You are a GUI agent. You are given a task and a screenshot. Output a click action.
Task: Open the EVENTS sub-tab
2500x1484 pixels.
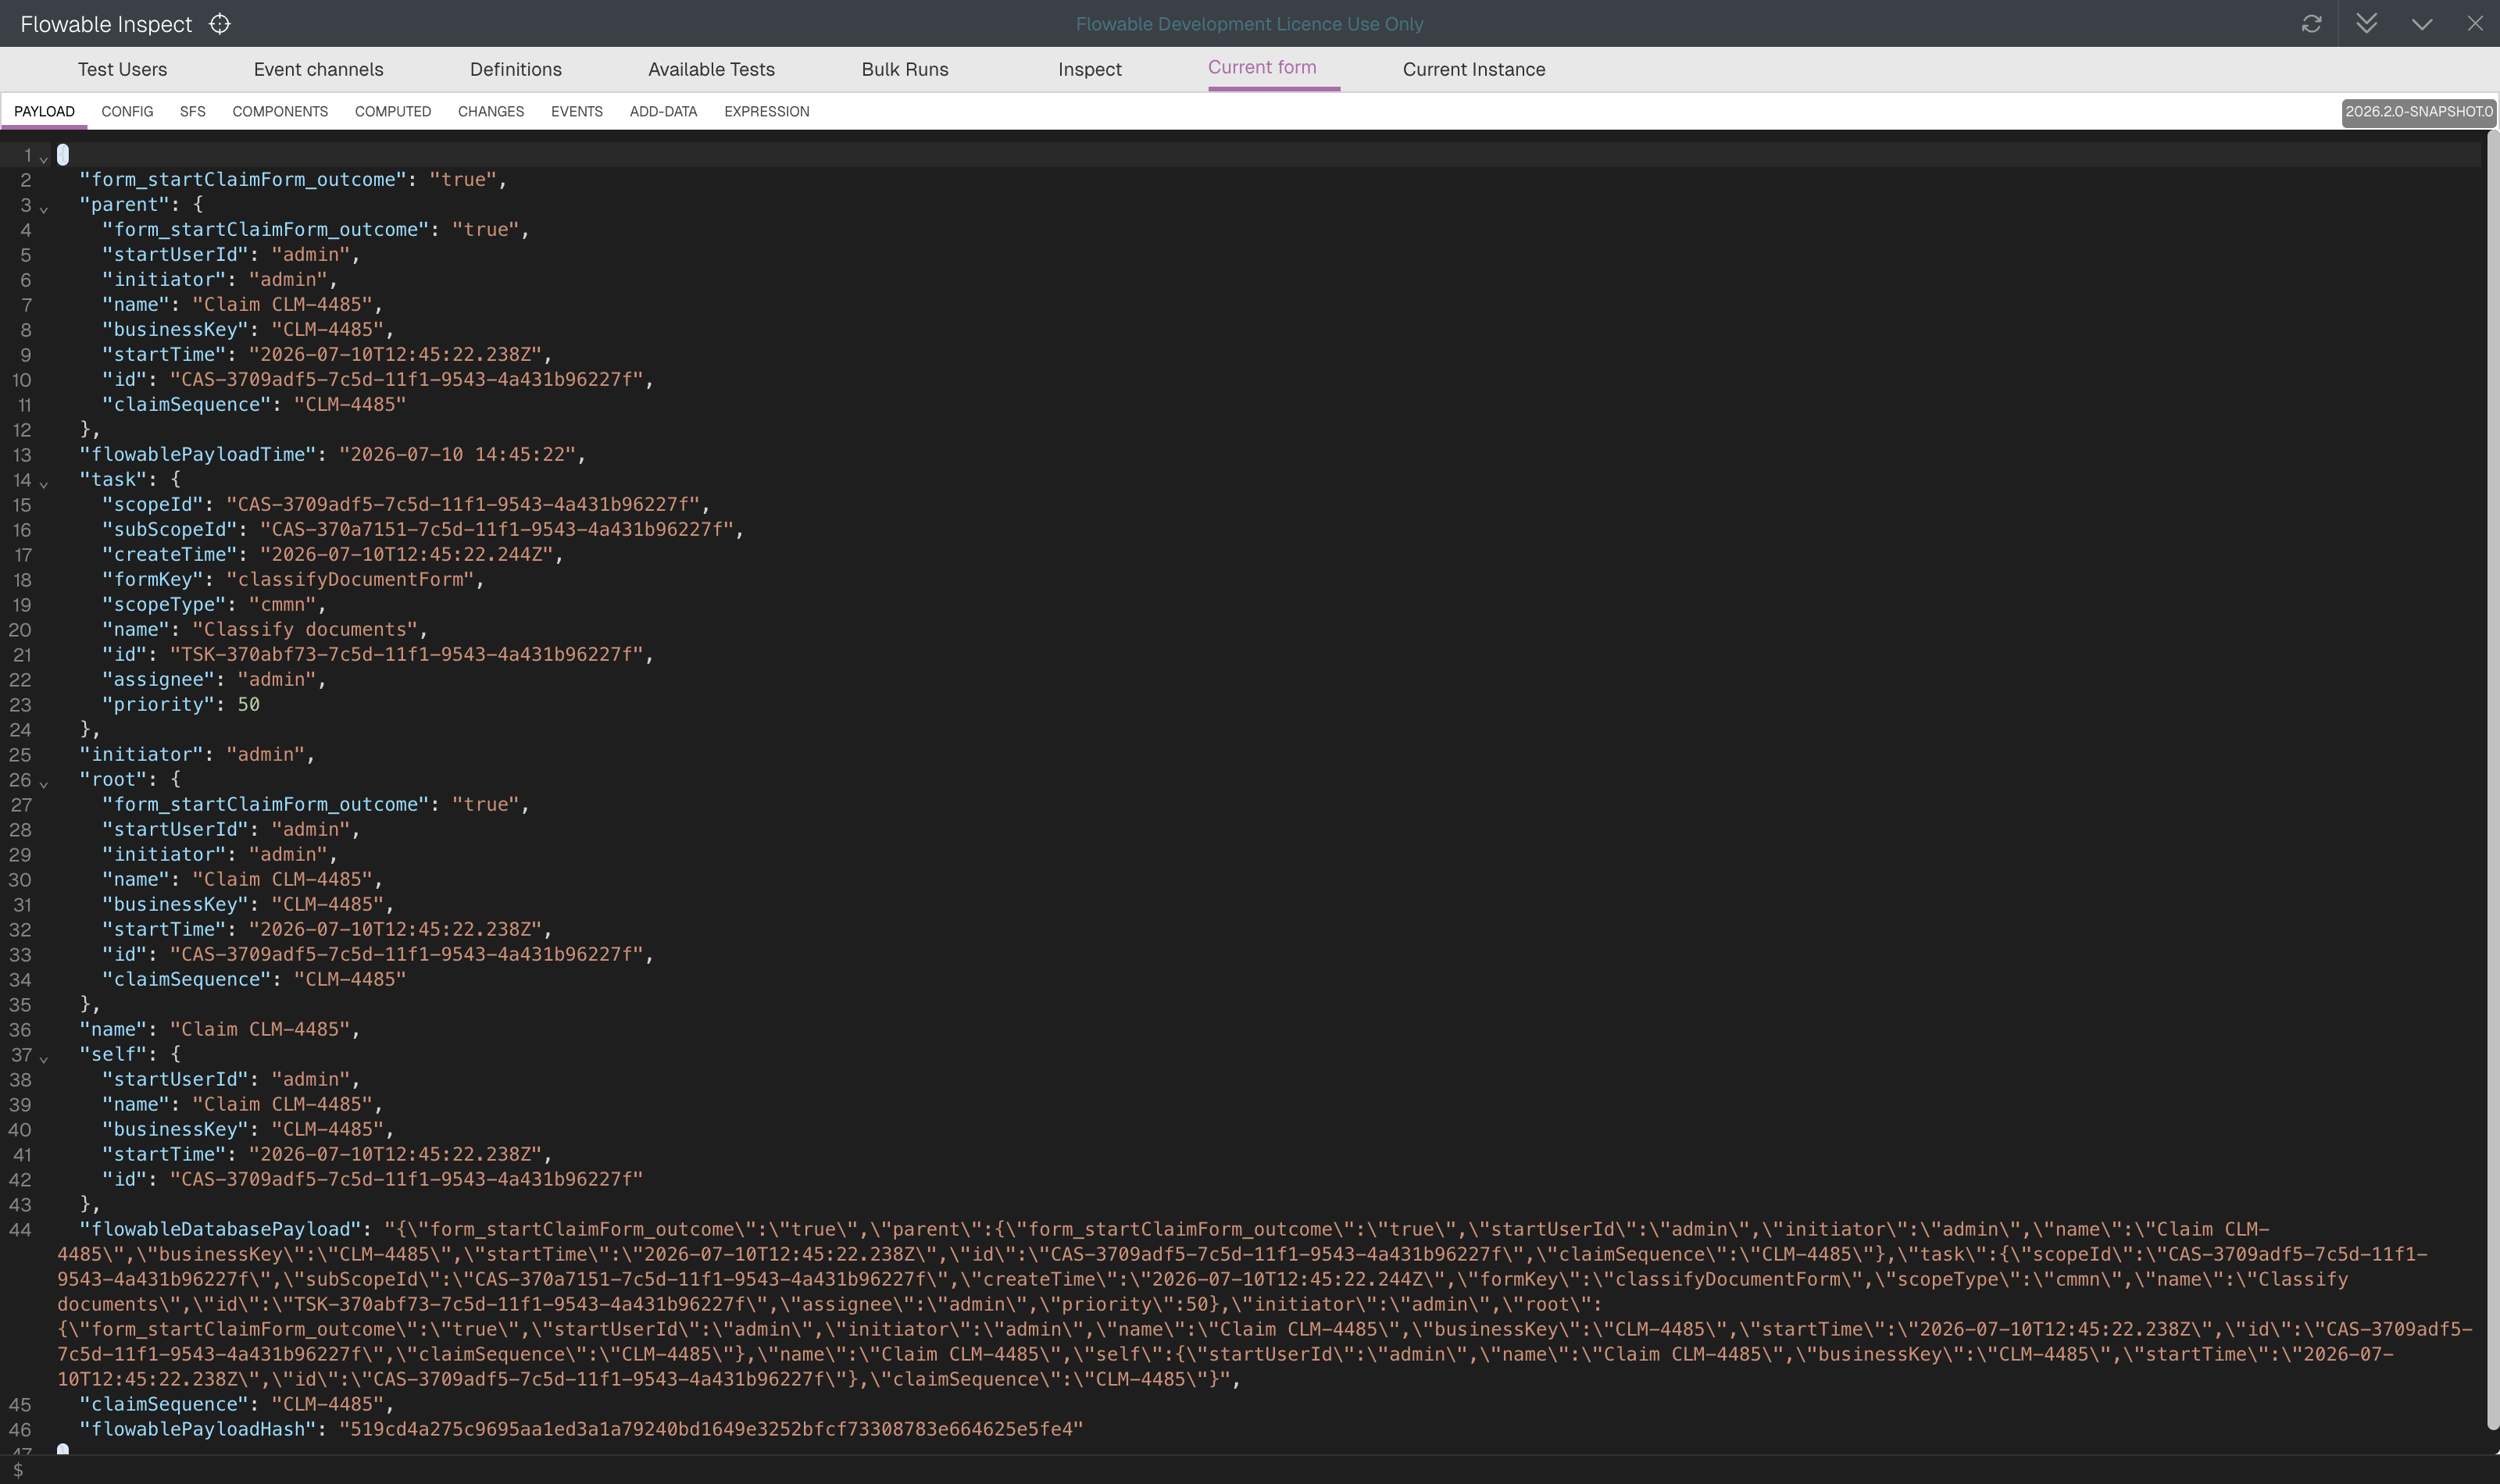coord(577,111)
